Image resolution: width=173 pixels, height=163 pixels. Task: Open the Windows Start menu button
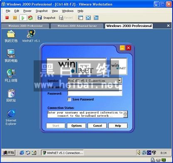click(x=9, y=153)
